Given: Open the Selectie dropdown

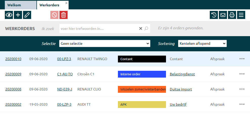Looking at the screenshot, I should (105, 43).
